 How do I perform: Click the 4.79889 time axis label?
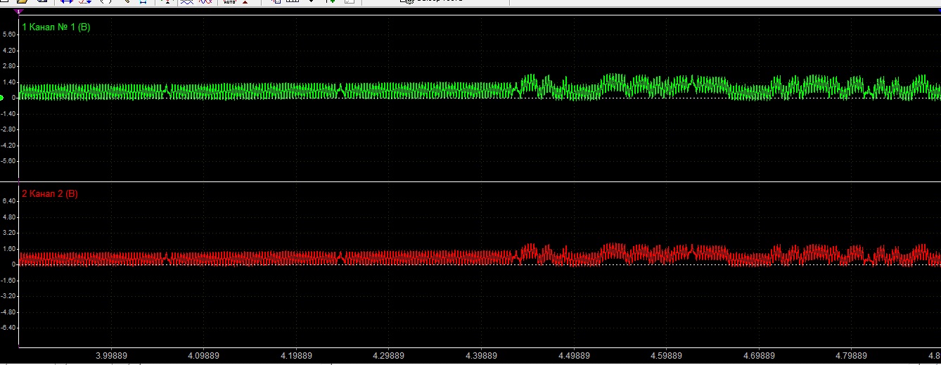click(851, 356)
